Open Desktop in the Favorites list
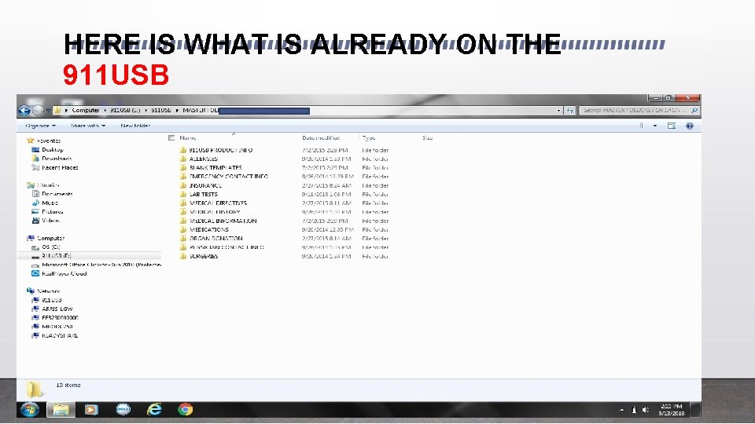The width and height of the screenshot is (755, 424). [x=53, y=149]
